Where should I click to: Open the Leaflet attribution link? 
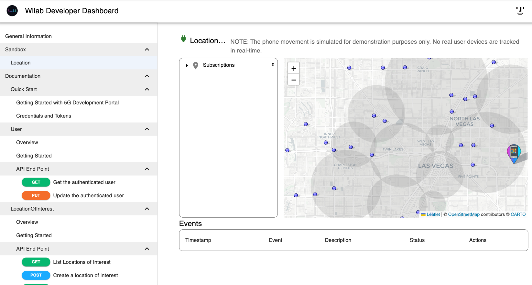(x=433, y=214)
